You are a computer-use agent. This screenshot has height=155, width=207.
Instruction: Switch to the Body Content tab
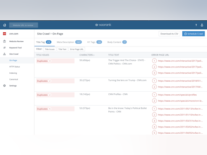coord(117,42)
